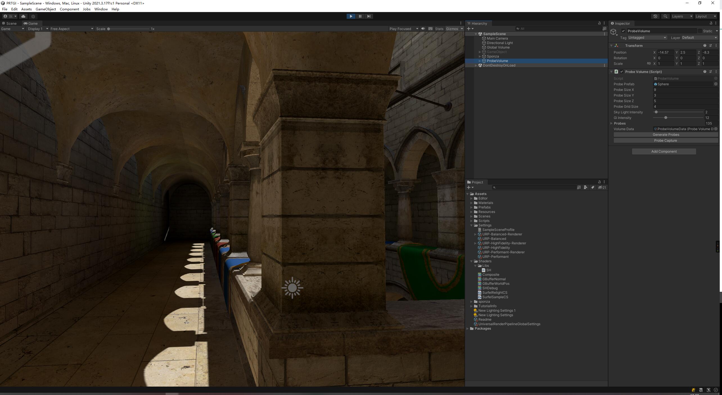Click Search by Label icon in Project
Screen dimensions: 722x395
(593, 187)
